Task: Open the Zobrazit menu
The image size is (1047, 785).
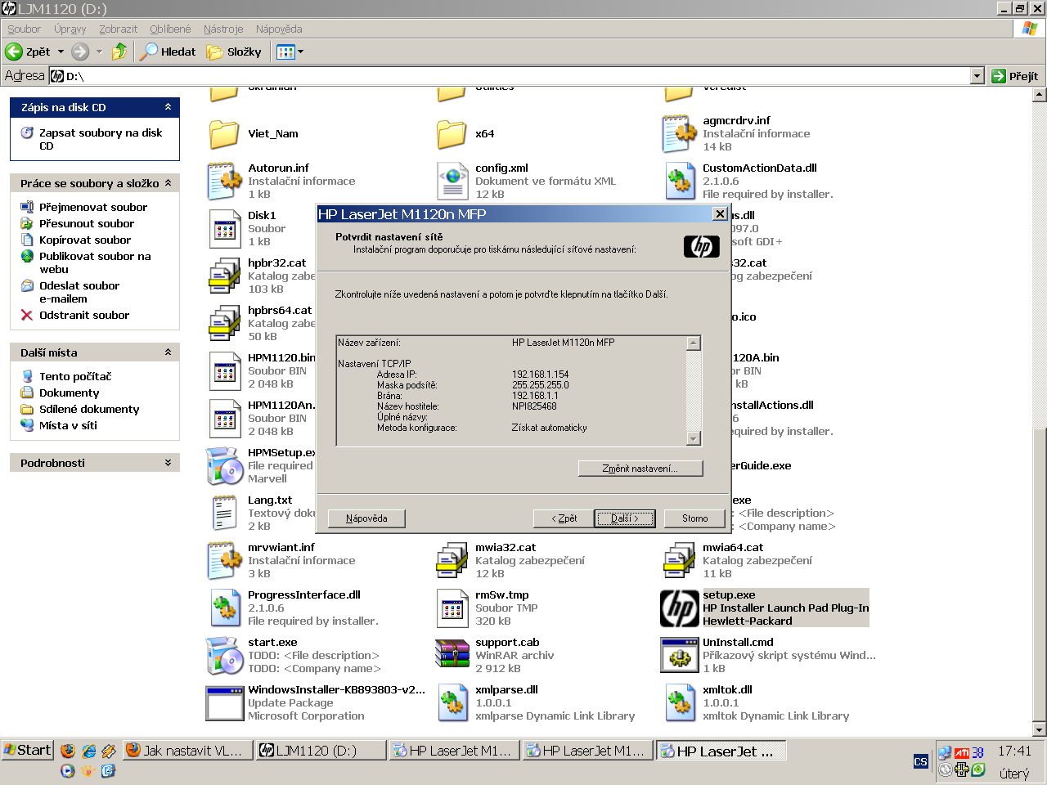Action: point(118,29)
